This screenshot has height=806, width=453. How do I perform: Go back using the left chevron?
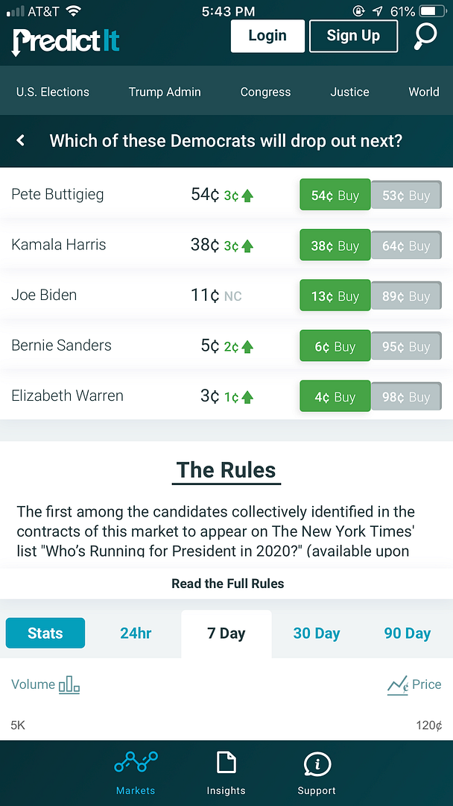coord(21,140)
